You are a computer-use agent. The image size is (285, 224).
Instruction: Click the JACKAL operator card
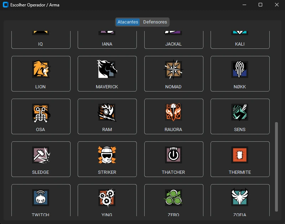pos(173,40)
